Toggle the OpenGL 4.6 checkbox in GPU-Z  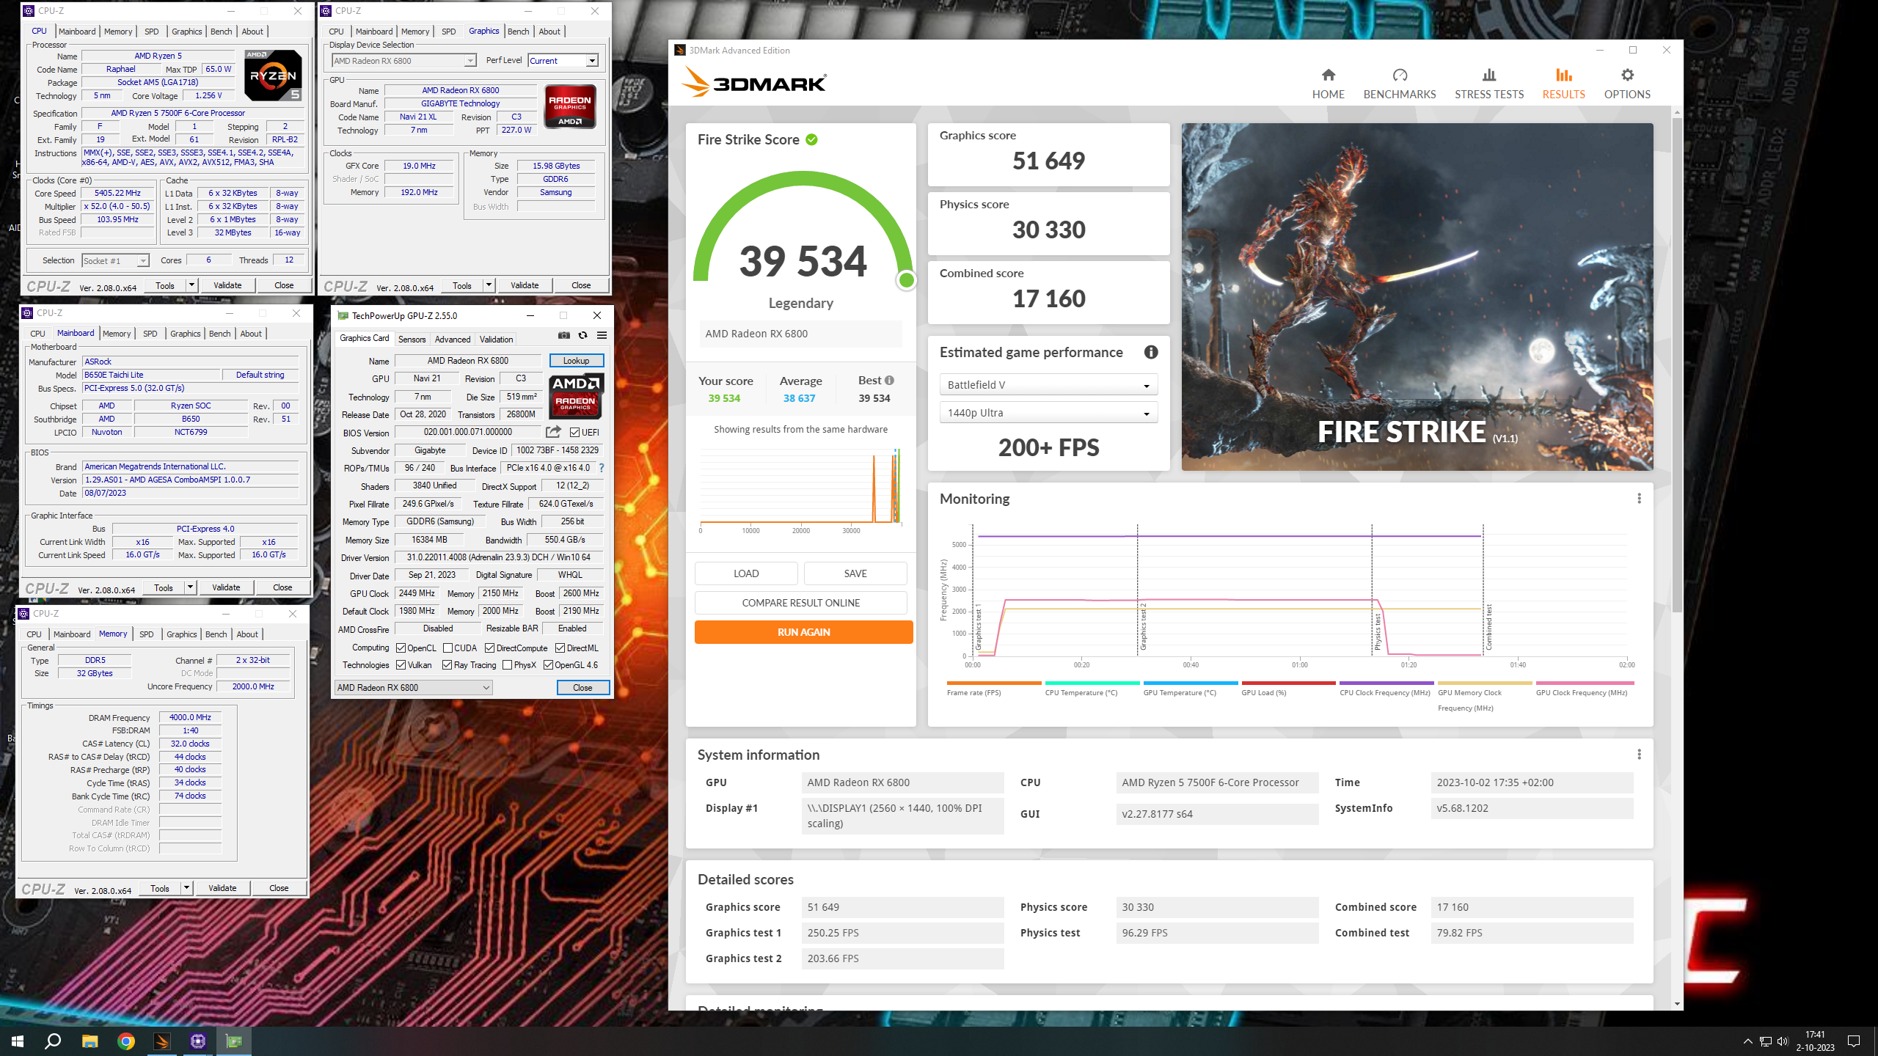coord(548,665)
